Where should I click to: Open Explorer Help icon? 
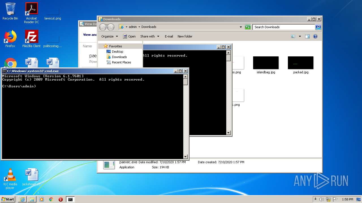point(315,36)
